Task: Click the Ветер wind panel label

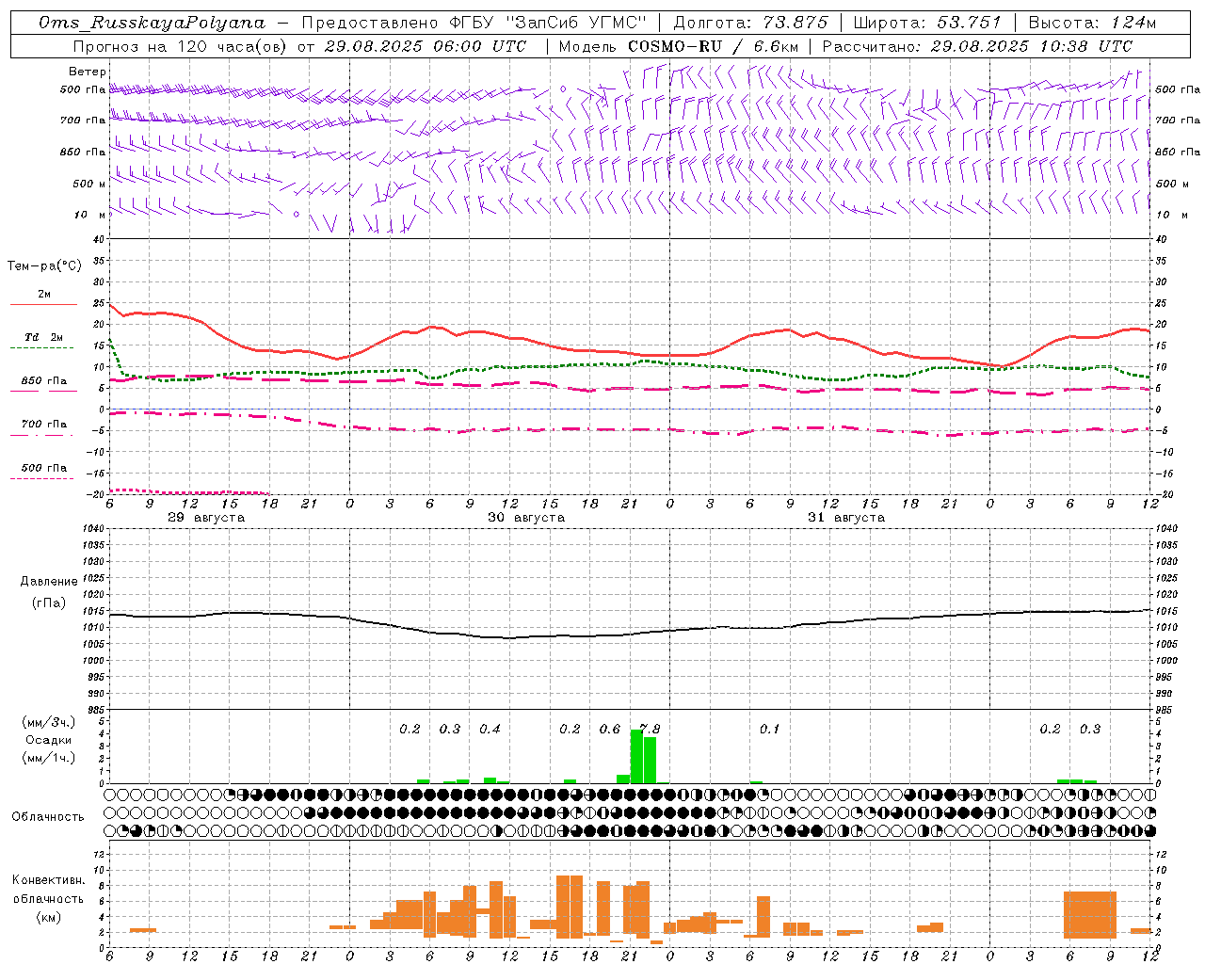Action: coord(88,72)
